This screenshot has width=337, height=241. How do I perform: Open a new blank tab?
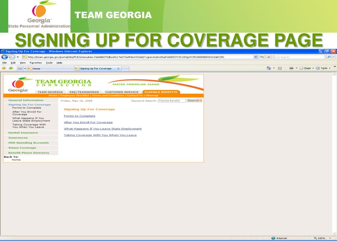[x=125, y=69]
